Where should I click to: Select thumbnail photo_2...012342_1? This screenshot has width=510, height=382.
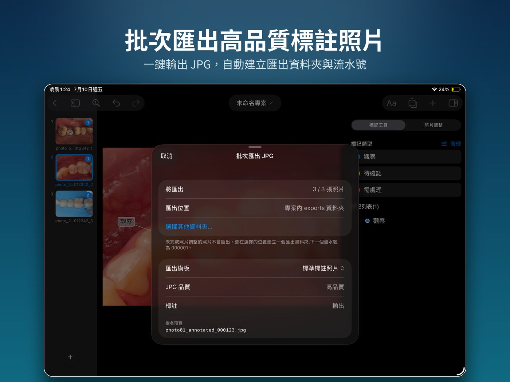[74, 131]
